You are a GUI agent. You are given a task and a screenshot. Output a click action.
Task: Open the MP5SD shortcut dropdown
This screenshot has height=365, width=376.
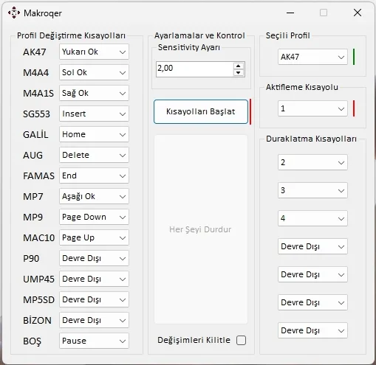click(x=94, y=299)
